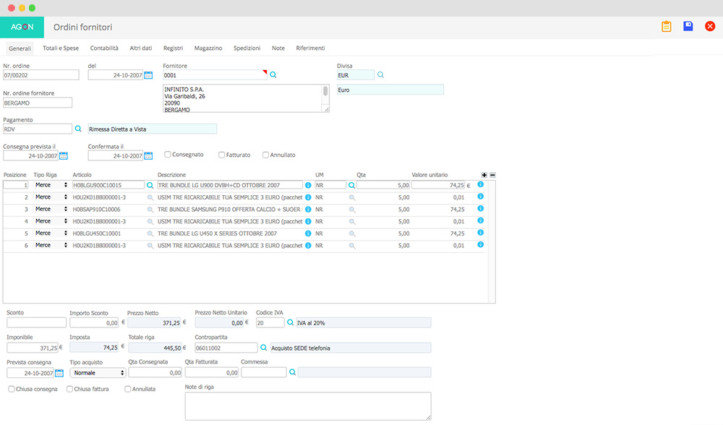The width and height of the screenshot is (723, 425).
Task: Open the Contabilità tab
Action: [x=104, y=48]
